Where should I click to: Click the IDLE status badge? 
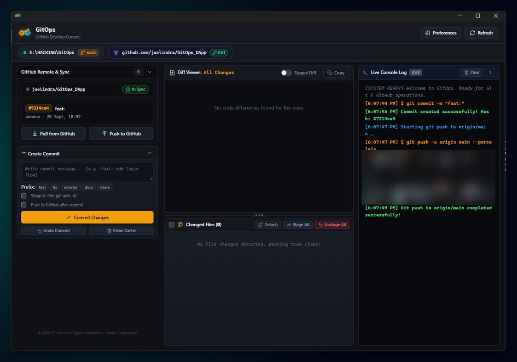[x=415, y=73]
